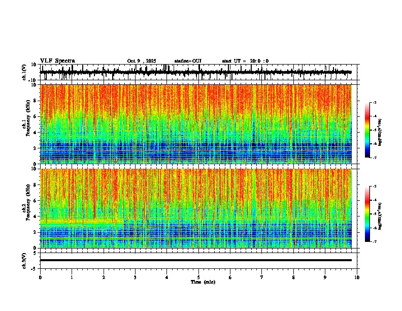Screen dimensions: 402x311
Task: Click the "-5" tick on ch.2 colorbar
Action: [375, 214]
